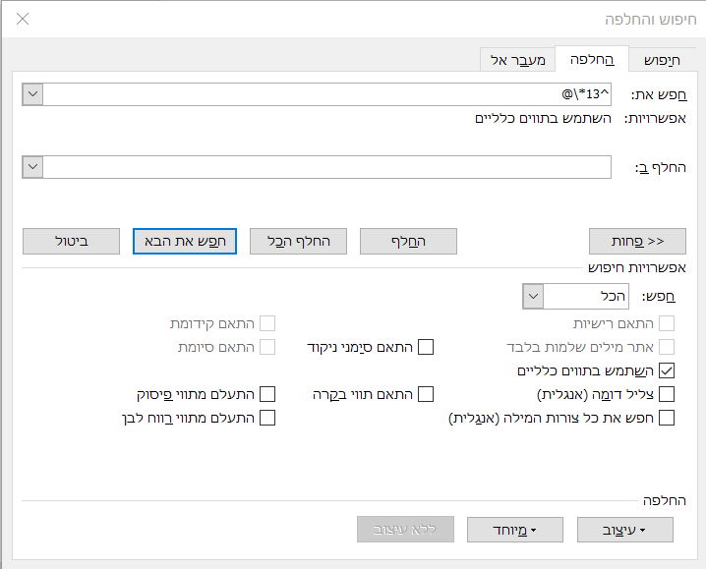Select the החלפה tab

[x=591, y=59]
